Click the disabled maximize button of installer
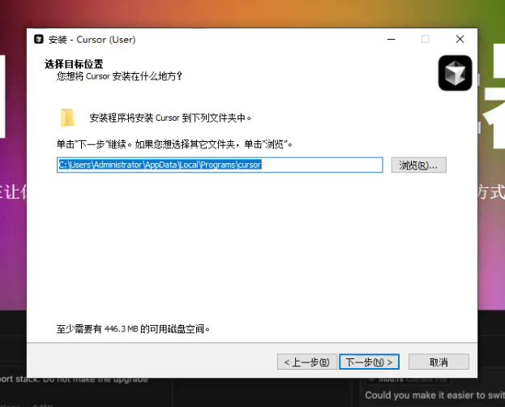Viewport: 505px width, 407px height. coord(425,39)
